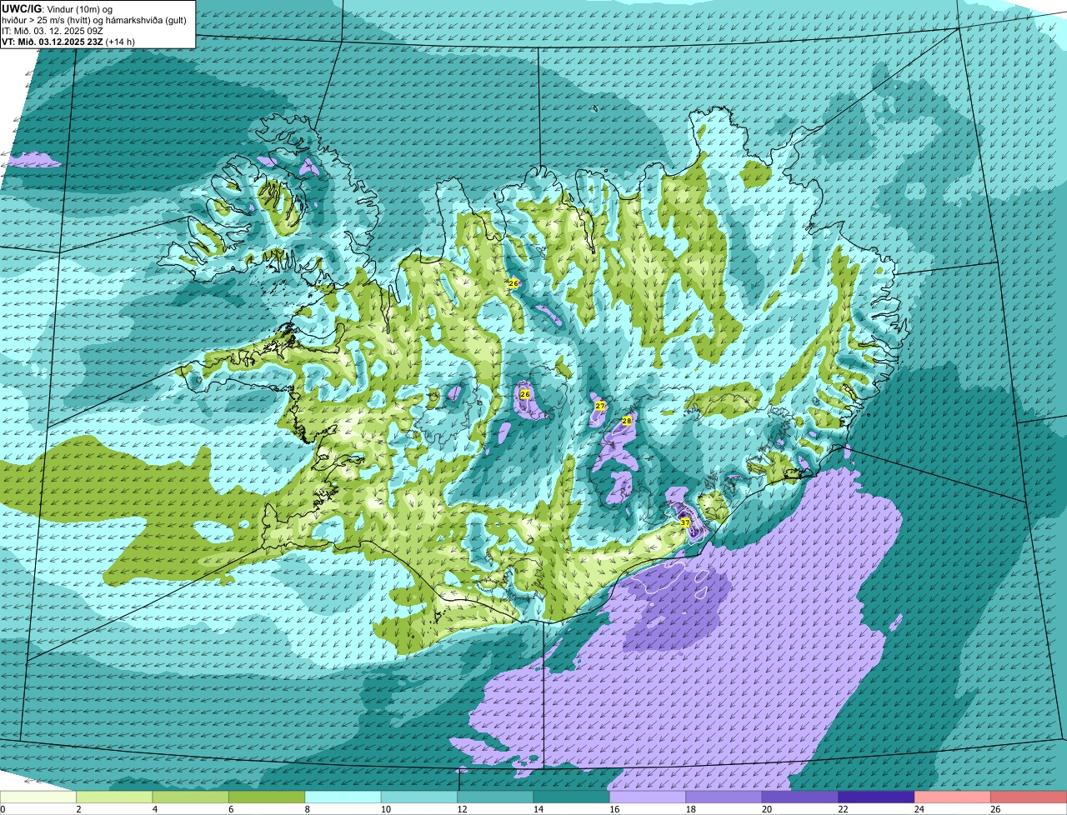Viewport: 1067px width, 815px height.
Task: Click the yellow gust marker labeled 37
Action: 685,522
